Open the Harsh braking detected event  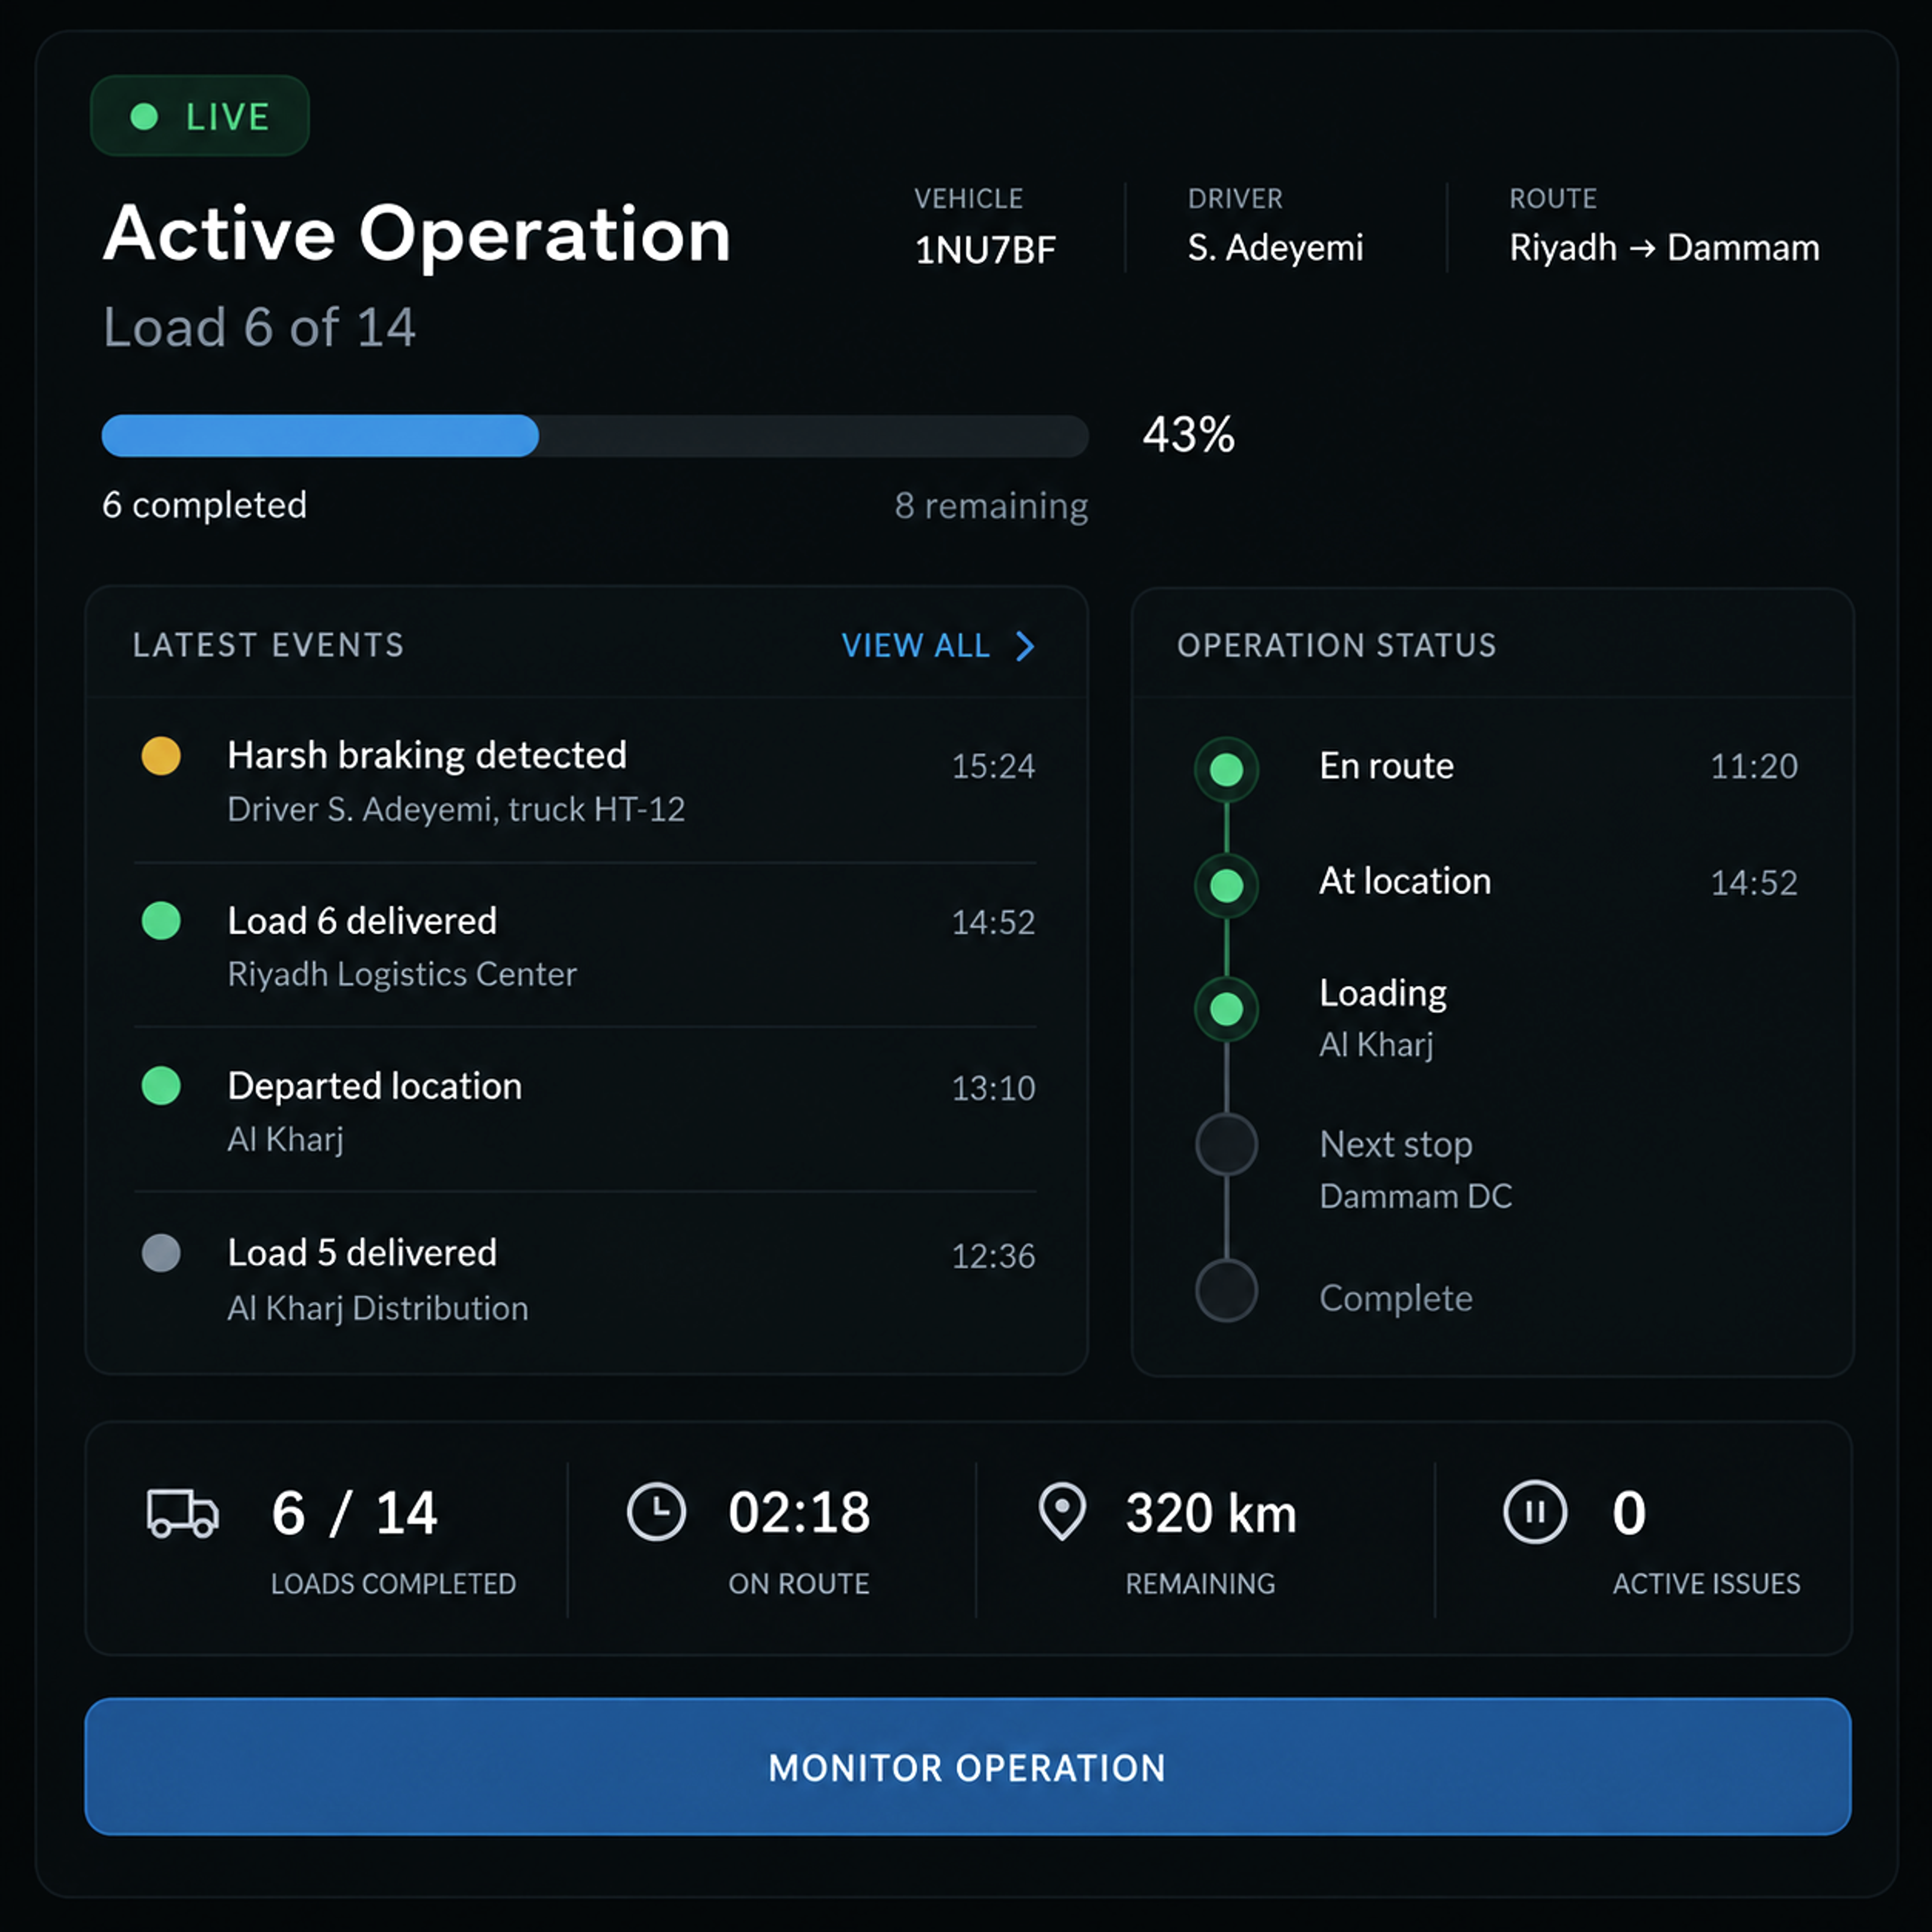585,781
